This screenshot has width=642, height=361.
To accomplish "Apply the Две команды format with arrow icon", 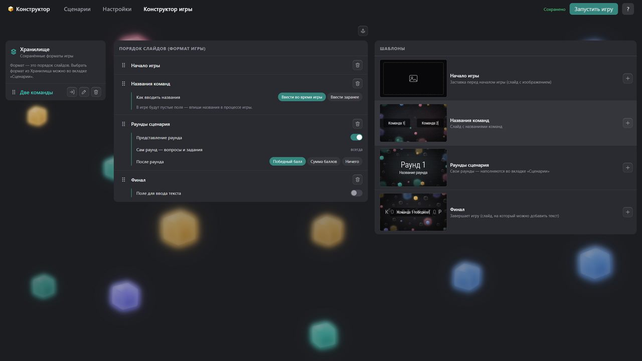I will pyautogui.click(x=72, y=92).
